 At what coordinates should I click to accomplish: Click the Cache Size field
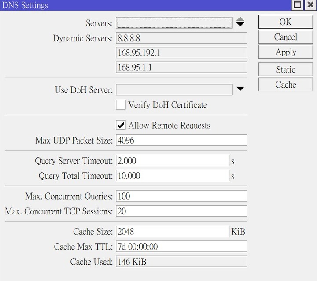[x=173, y=231]
